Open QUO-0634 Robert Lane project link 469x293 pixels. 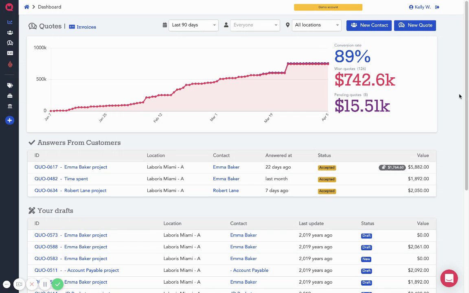(70, 190)
